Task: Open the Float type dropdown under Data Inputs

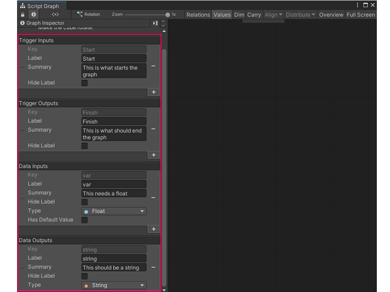Action: click(x=113, y=211)
